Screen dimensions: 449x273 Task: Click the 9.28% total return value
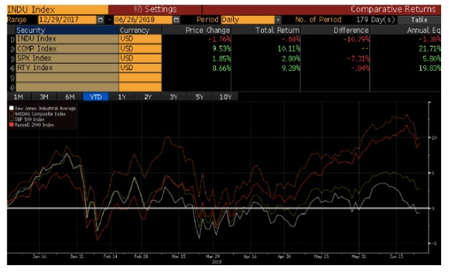(291, 68)
